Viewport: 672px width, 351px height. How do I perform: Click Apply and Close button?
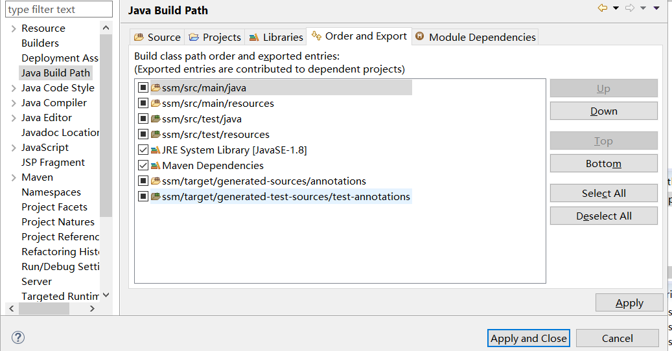[528, 338]
